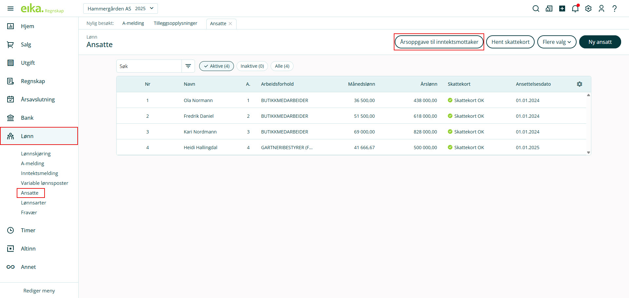The width and height of the screenshot is (629, 298).
Task: Toggle the Aktive (4) filter chip
Action: tap(216, 66)
